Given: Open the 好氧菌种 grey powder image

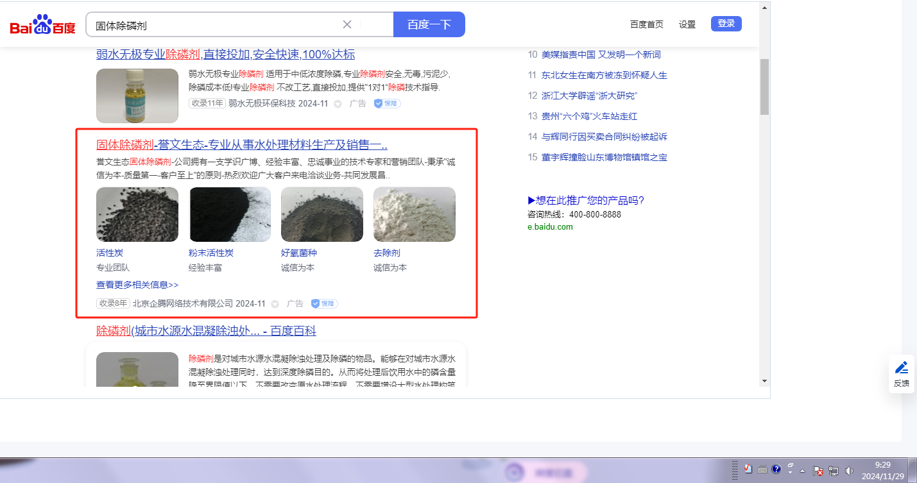Looking at the screenshot, I should [322, 214].
